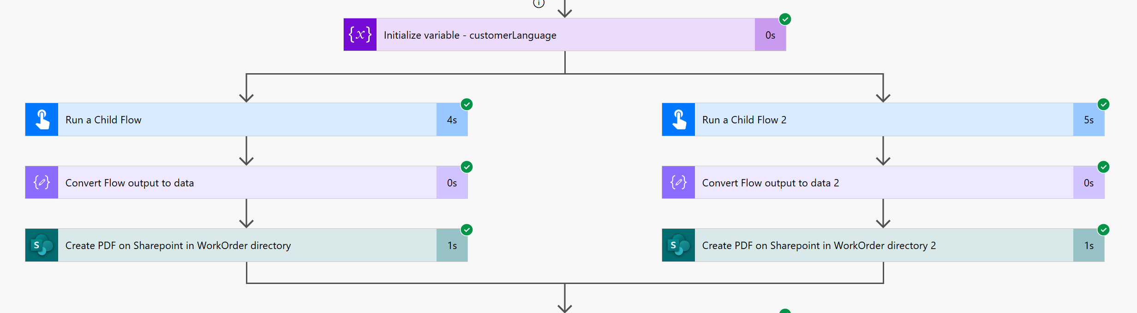Click the green success check on Run a Child Flow 2
Screen dimensions: 1137x313
pos(1103,104)
